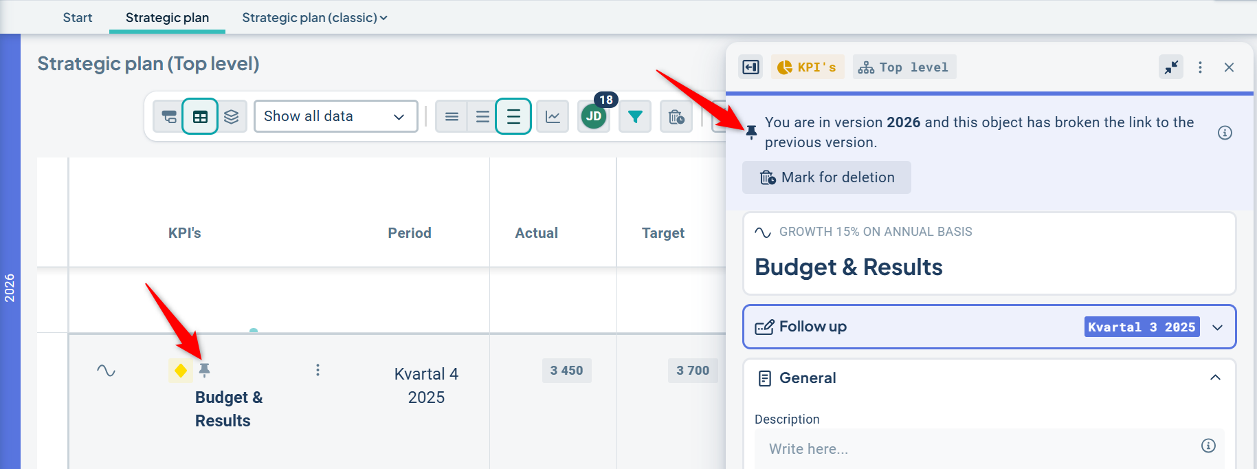The height and width of the screenshot is (469, 1257).
Task: Click the yellow diamond status indicator
Action: coord(181,371)
